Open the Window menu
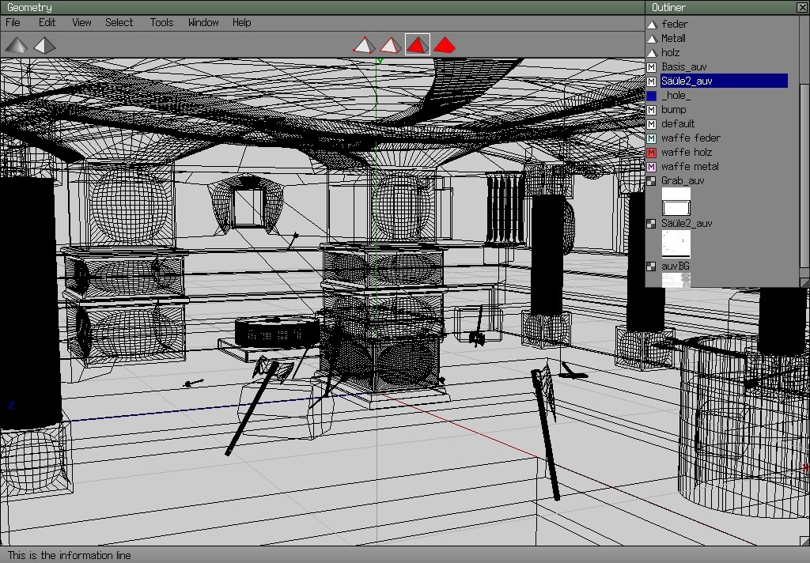This screenshot has height=563, width=810. tap(203, 23)
